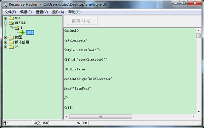Collapse the subfolder 1 node
Viewport: 204px width, 128px height.
tap(11, 28)
